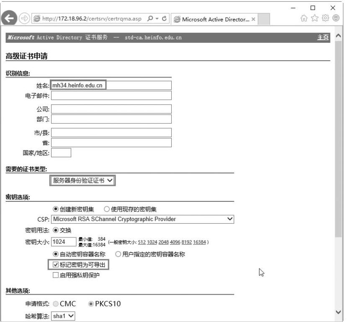The width and height of the screenshot is (348, 322).
Task: Click the scrollbar down arrow
Action: coord(338,312)
